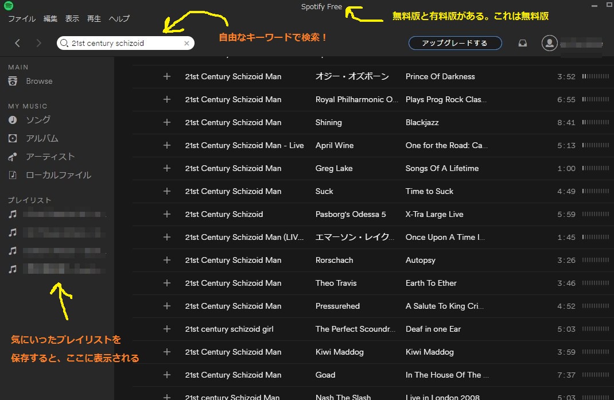Open artist April Wine
Image resolution: width=614 pixels, height=400 pixels.
click(x=335, y=145)
